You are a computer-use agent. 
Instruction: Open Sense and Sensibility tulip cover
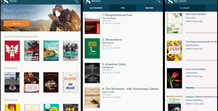tap(174, 78)
